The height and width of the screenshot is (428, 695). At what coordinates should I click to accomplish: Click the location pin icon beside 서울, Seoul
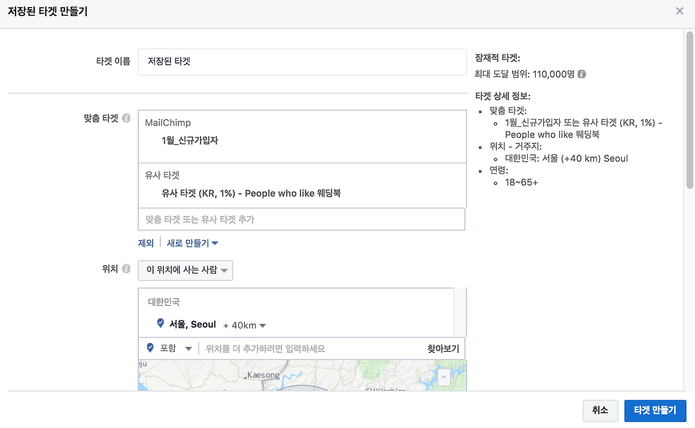[160, 323]
